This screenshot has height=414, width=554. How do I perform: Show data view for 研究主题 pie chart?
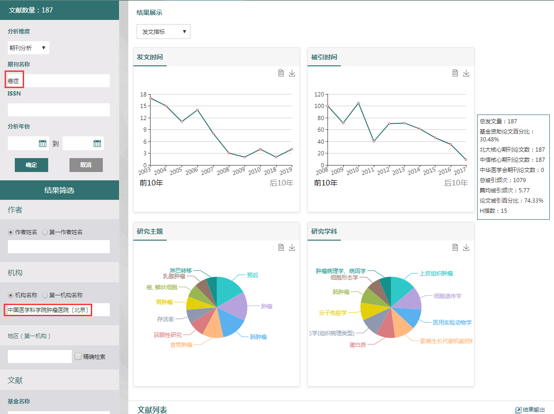pyautogui.click(x=281, y=248)
